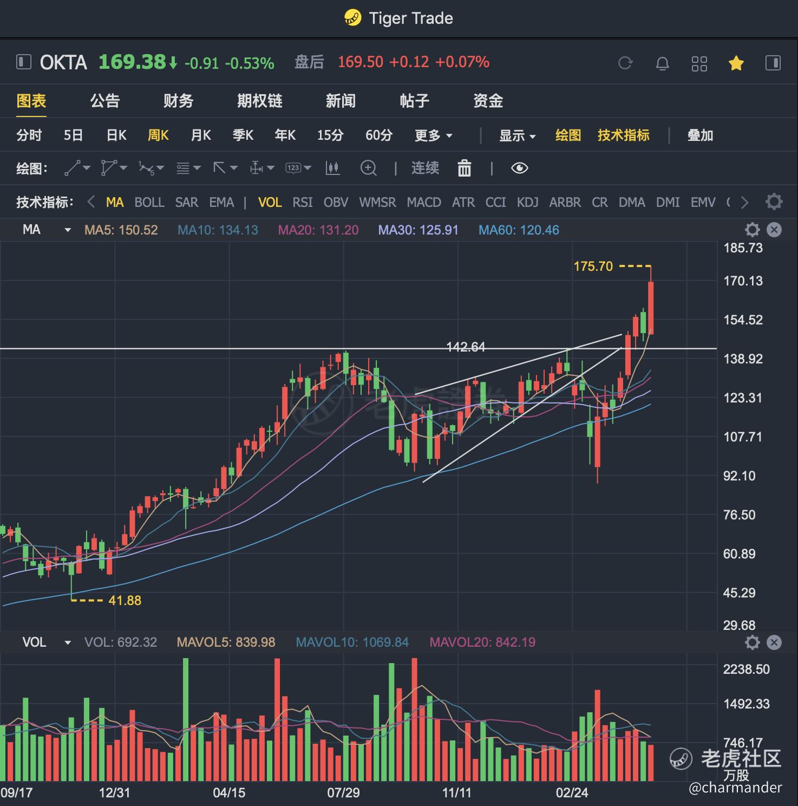Screen dimensions: 798x806
Task: Click the refresh quote icon
Action: click(x=625, y=63)
